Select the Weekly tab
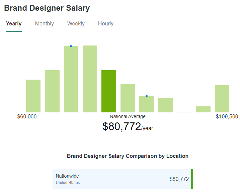The height and width of the screenshot is (194, 240). (76, 24)
